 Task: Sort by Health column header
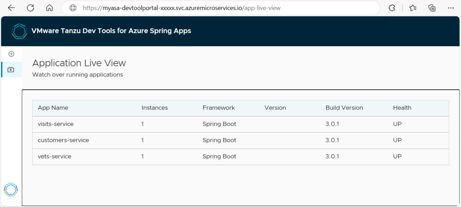click(402, 108)
